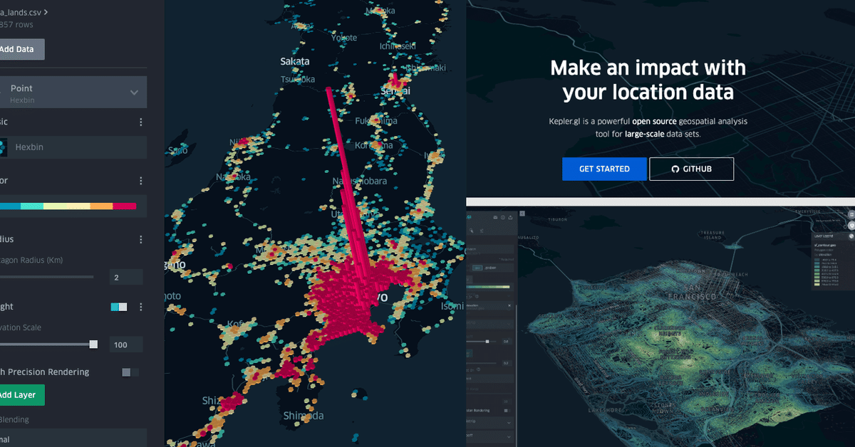Click the opacity slider handle in demo panel

coord(487,341)
